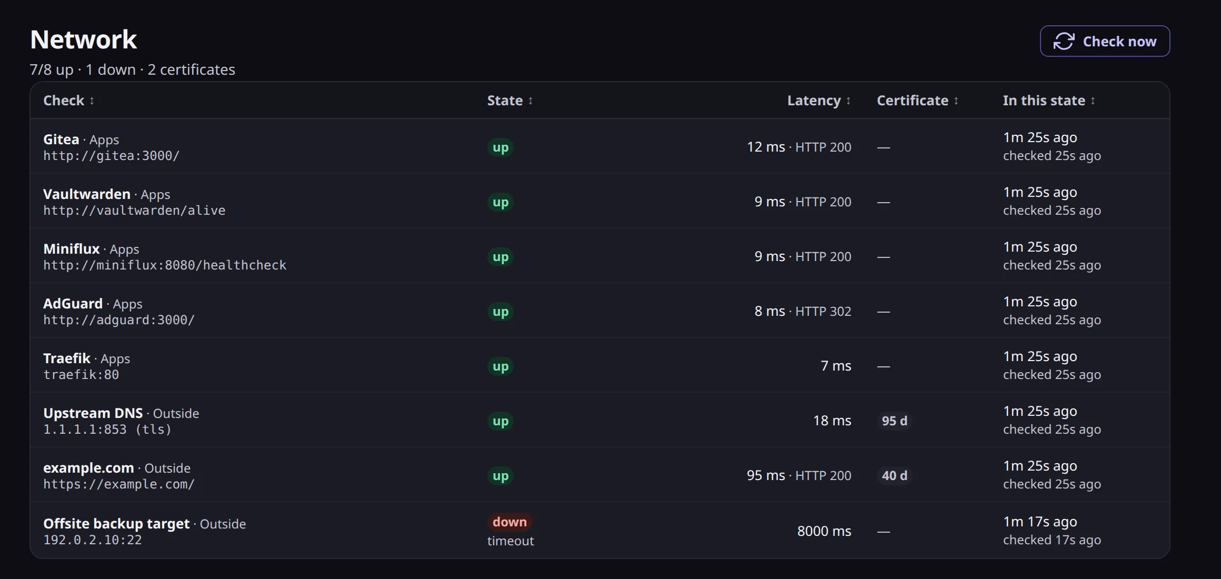Click the 192.0.2.10:22 address
Screen dimensions: 1221x579
click(93, 540)
